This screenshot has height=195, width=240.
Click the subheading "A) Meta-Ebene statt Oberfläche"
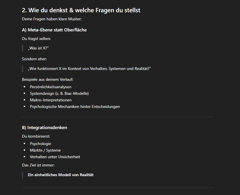pyautogui.click(x=54, y=30)
